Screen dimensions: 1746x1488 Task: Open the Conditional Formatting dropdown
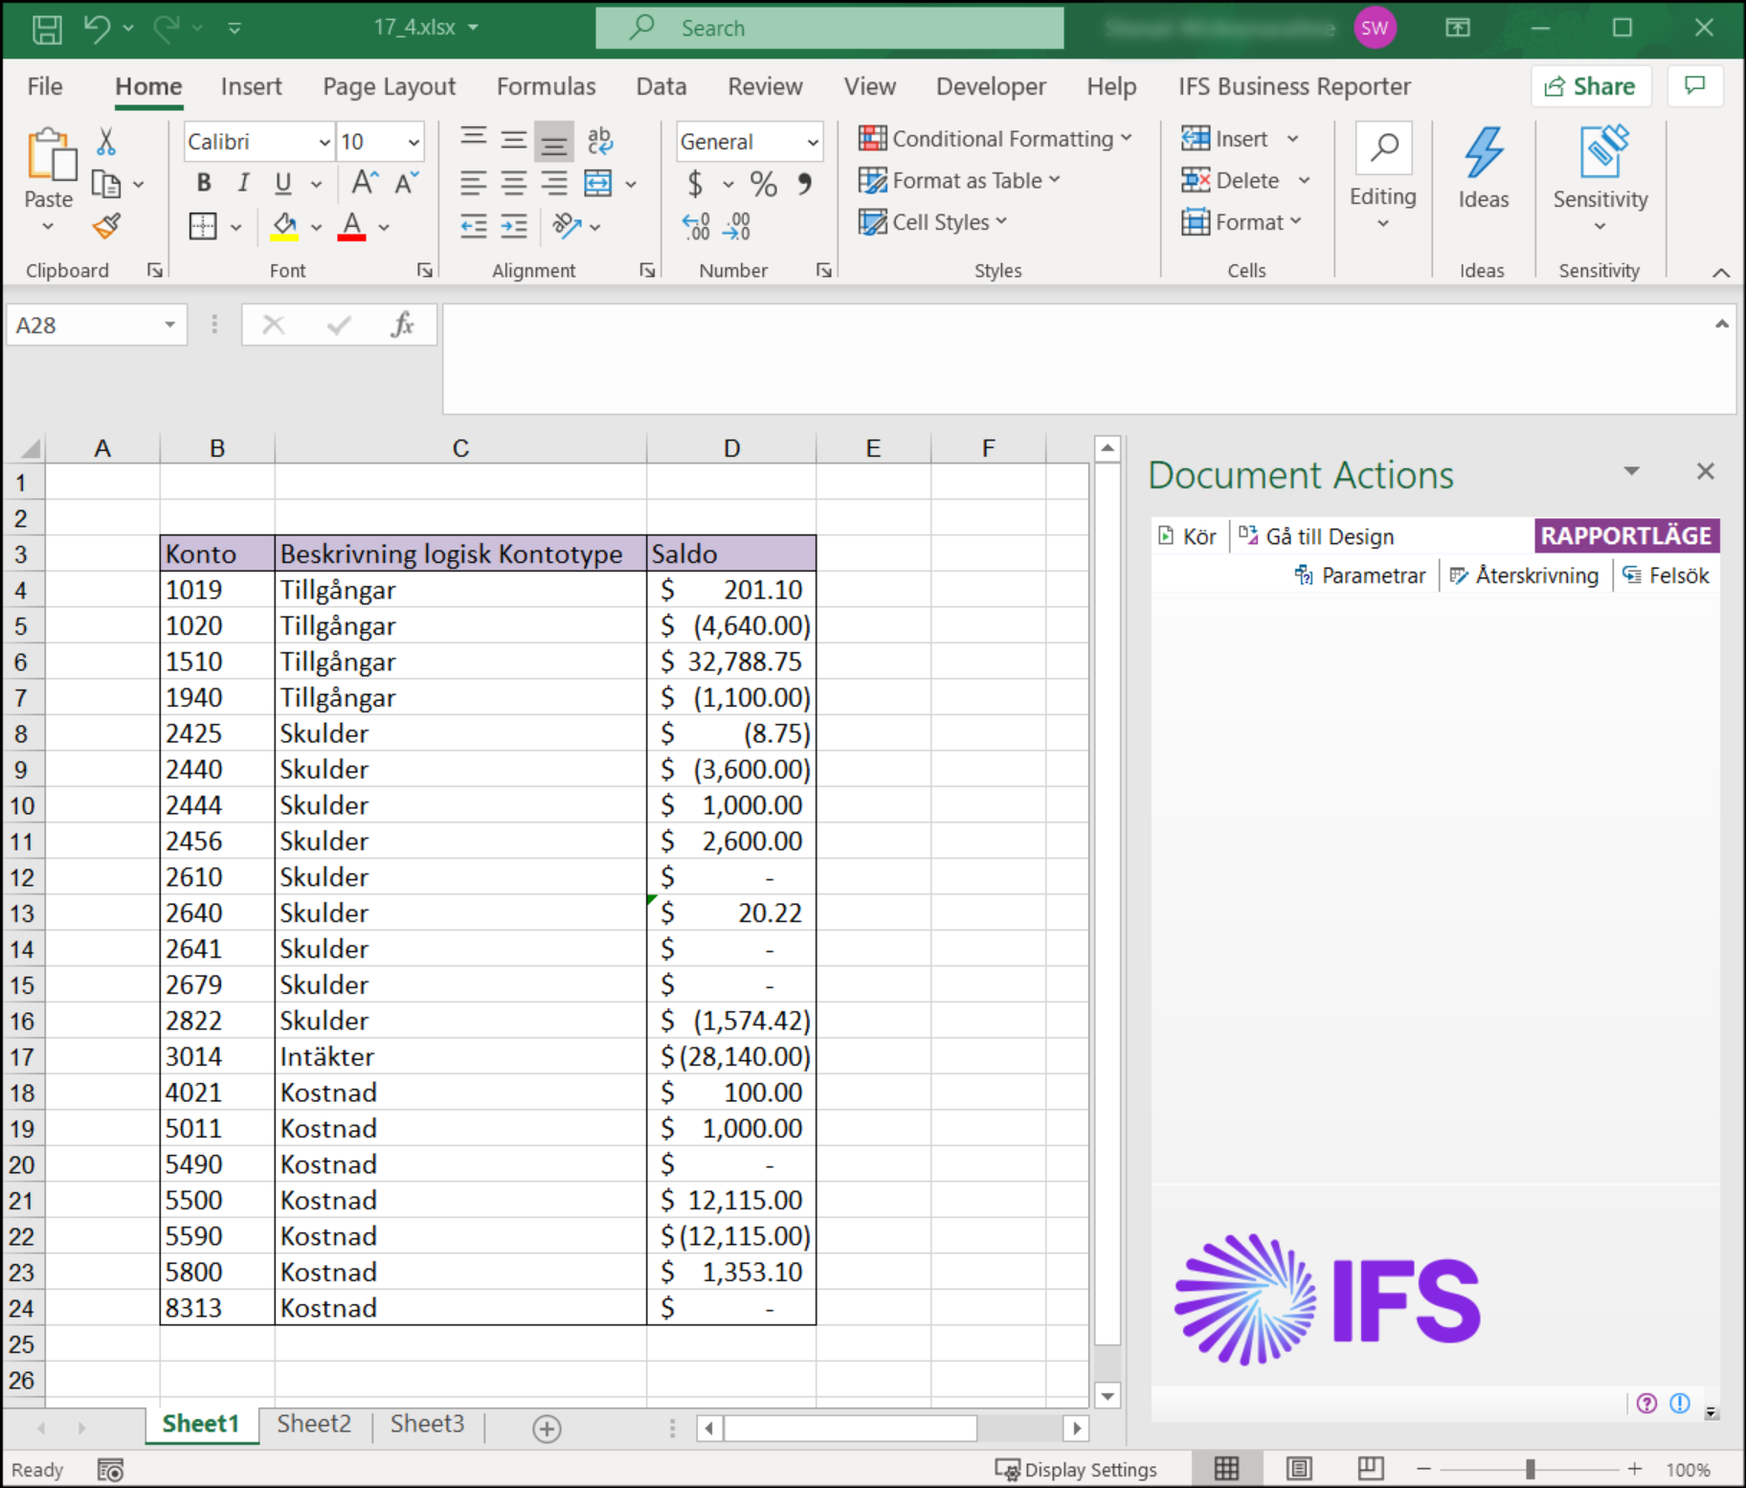tap(996, 139)
